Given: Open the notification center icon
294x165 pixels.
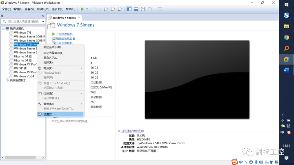Looking at the screenshot, I should 286,158.
